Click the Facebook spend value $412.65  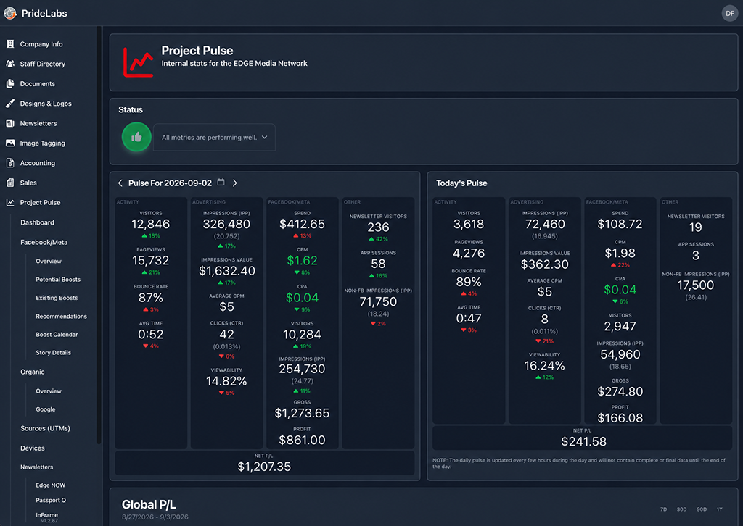coord(302,224)
